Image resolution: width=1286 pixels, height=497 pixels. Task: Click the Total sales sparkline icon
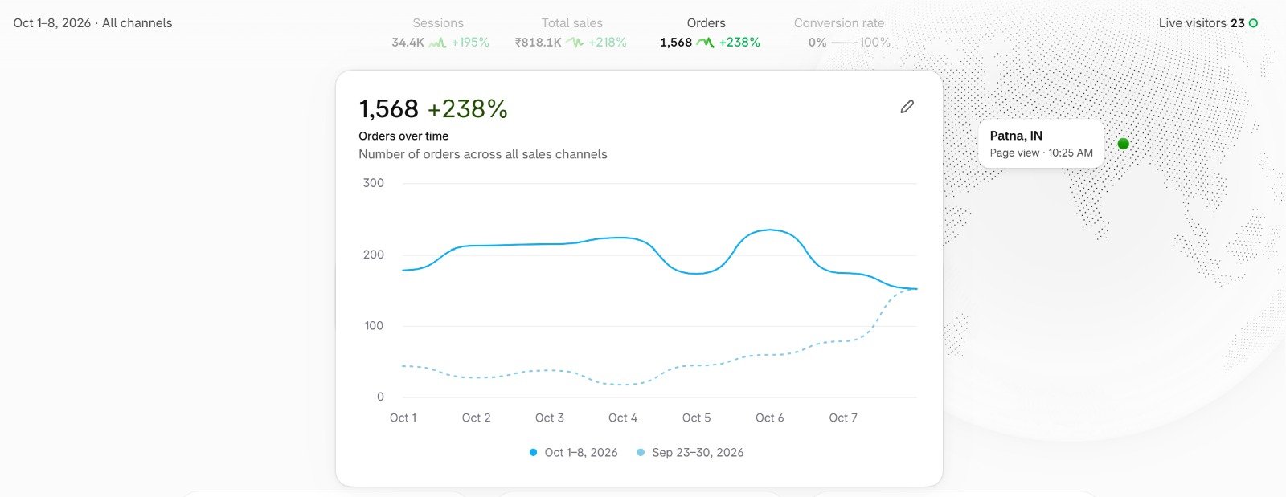coord(575,43)
